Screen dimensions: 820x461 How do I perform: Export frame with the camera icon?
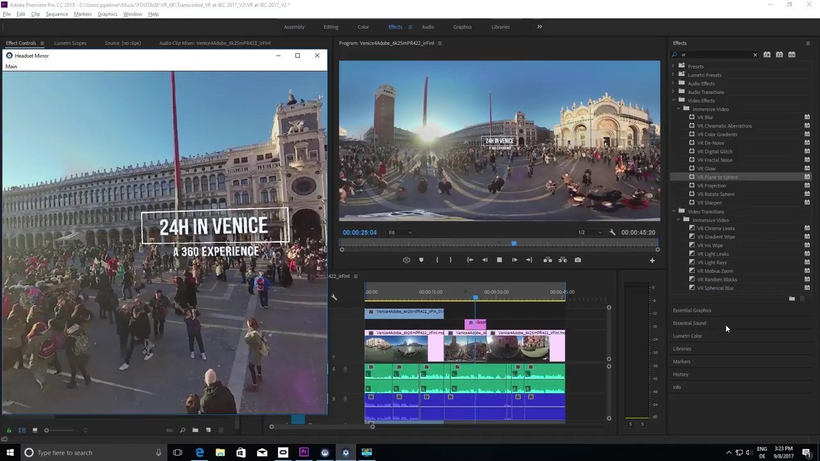click(578, 260)
